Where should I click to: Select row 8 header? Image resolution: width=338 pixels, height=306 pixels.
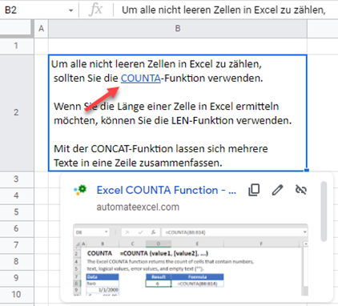pos(17,261)
